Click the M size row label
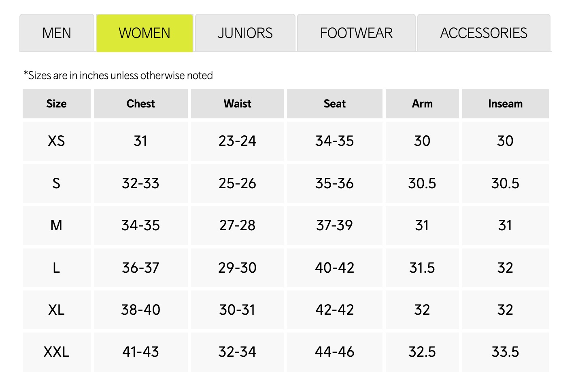 pyautogui.click(x=56, y=225)
